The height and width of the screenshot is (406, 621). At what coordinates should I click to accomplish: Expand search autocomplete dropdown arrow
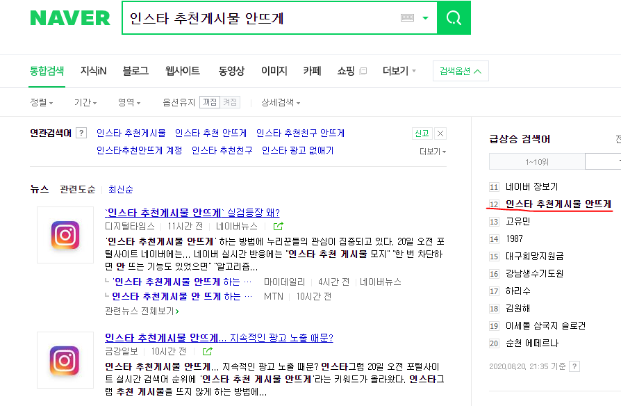pos(425,18)
